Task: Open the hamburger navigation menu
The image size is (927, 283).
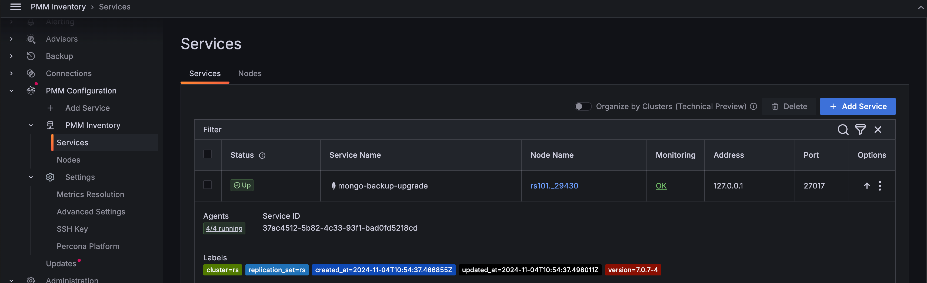Action: (15, 6)
